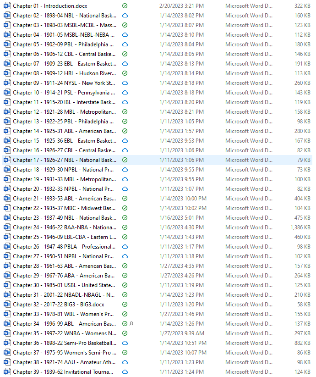Click the 58 KB file size
This screenshot has width=316, height=377.
(x=304, y=305)
